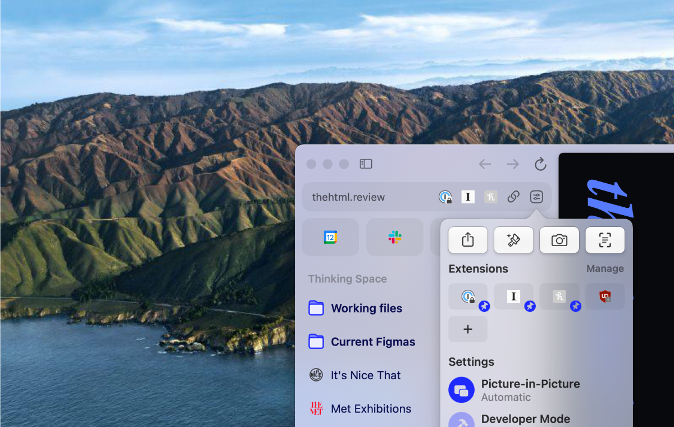Open It's Nice That bookmark
This screenshot has width=674, height=427.
click(355, 375)
